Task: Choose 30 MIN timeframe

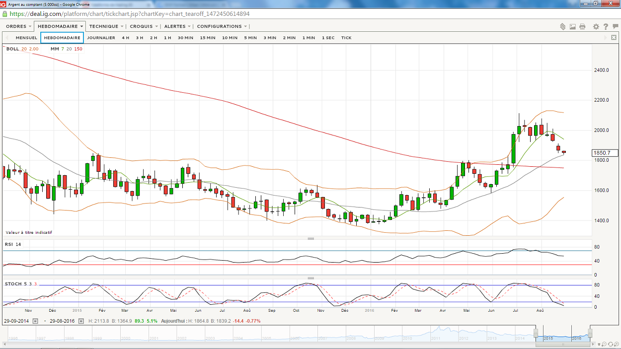Action: (x=186, y=38)
